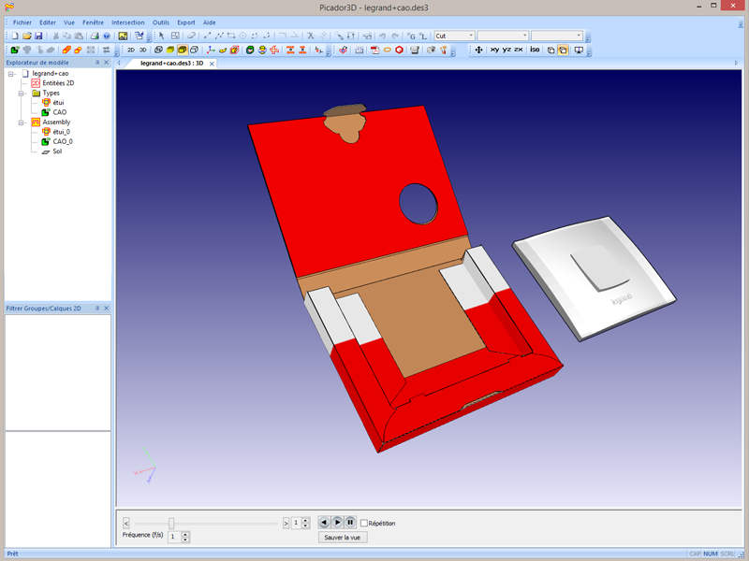This screenshot has height=561, width=749.
Task: Select the xy view plane icon
Action: tap(494, 50)
